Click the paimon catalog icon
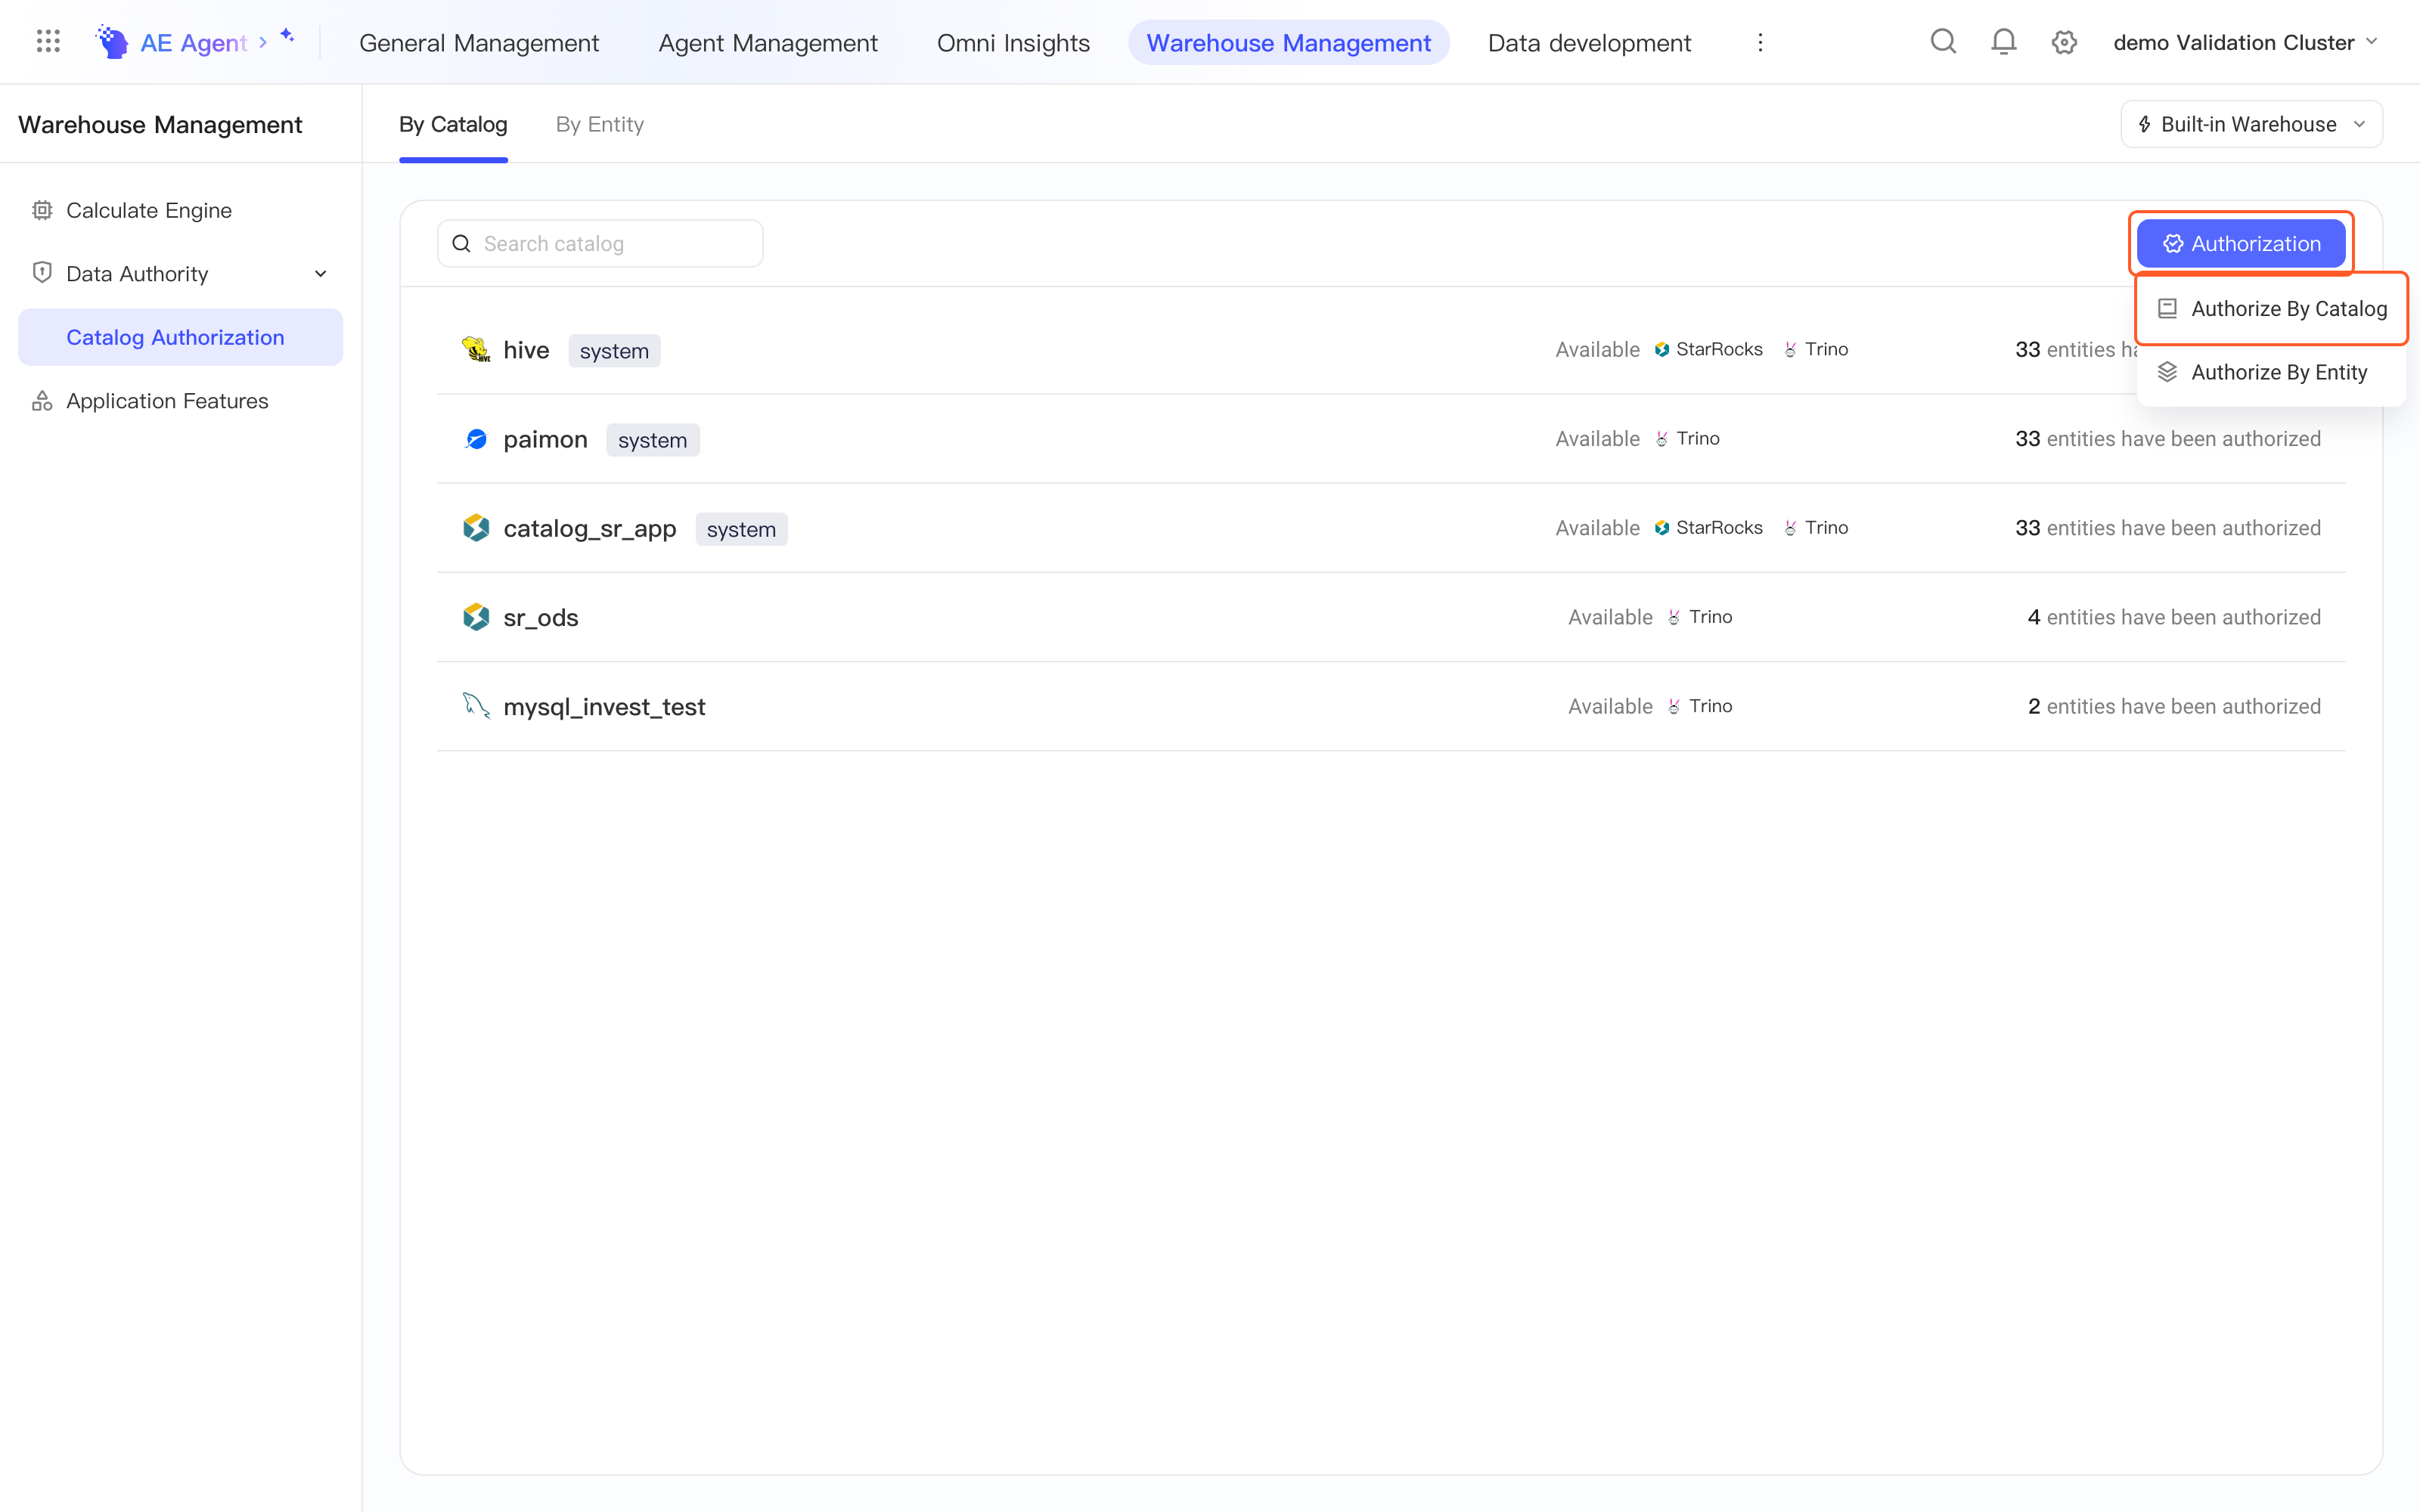 coord(476,439)
